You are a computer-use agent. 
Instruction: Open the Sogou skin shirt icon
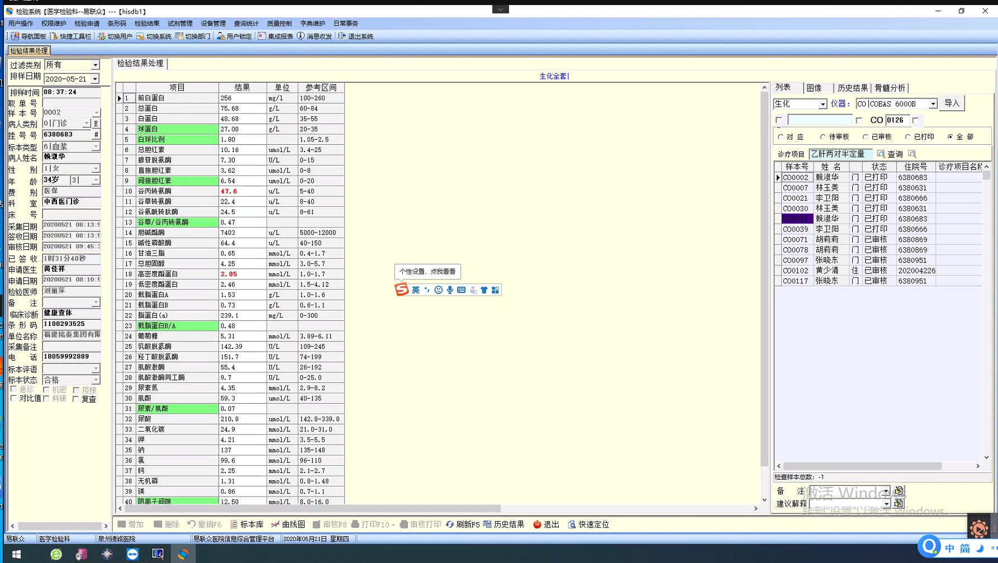484,290
